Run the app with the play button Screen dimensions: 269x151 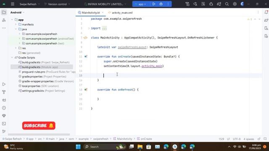tap(154, 4)
